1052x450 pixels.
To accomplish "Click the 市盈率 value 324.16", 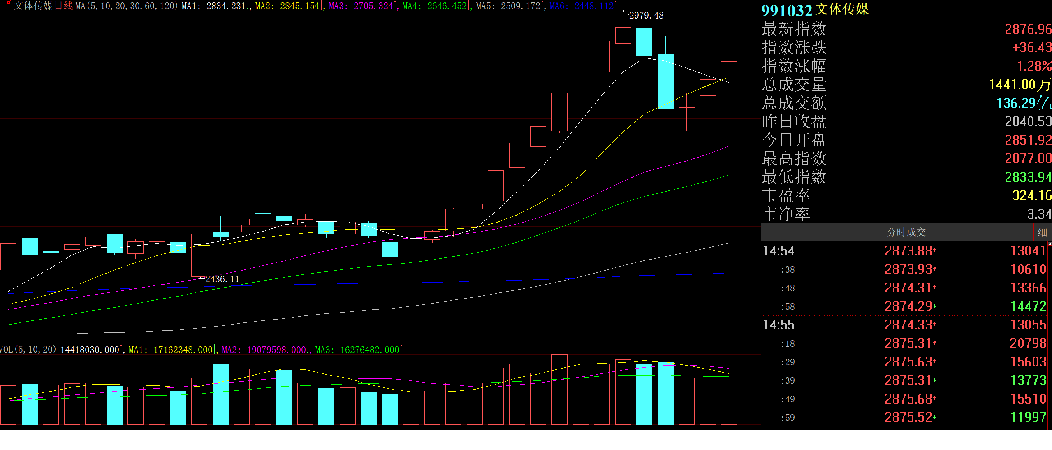I will (1031, 196).
